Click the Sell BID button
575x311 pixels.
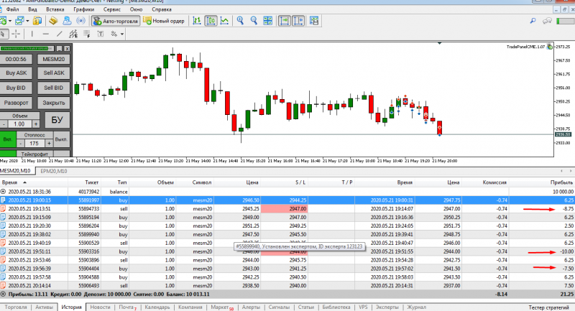tap(53, 88)
